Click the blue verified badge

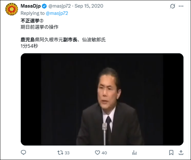point(44,6)
